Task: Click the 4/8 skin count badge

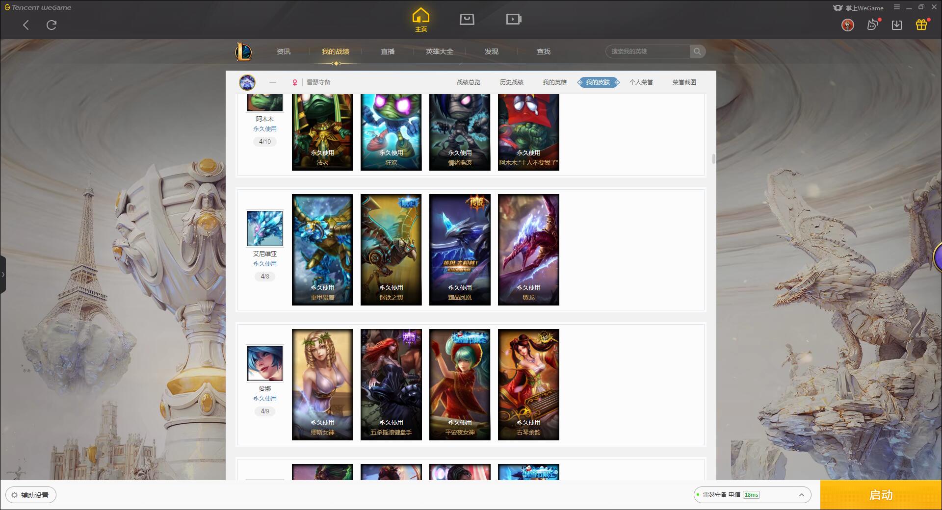Action: tap(265, 277)
